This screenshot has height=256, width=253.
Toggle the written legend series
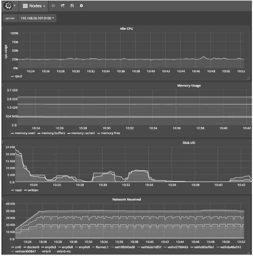tap(31, 190)
